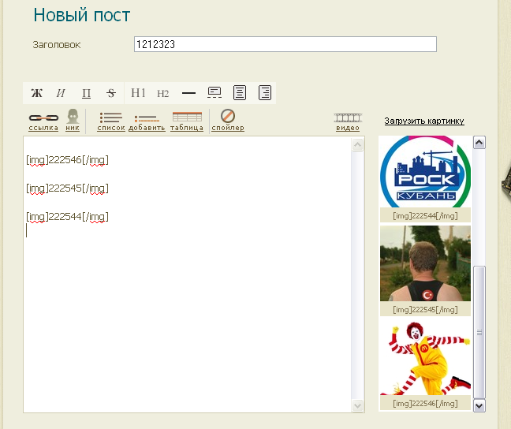Image resolution: width=511 pixels, height=429 pixels.
Task: Apply italic formatting with the И icon
Action: 61,93
